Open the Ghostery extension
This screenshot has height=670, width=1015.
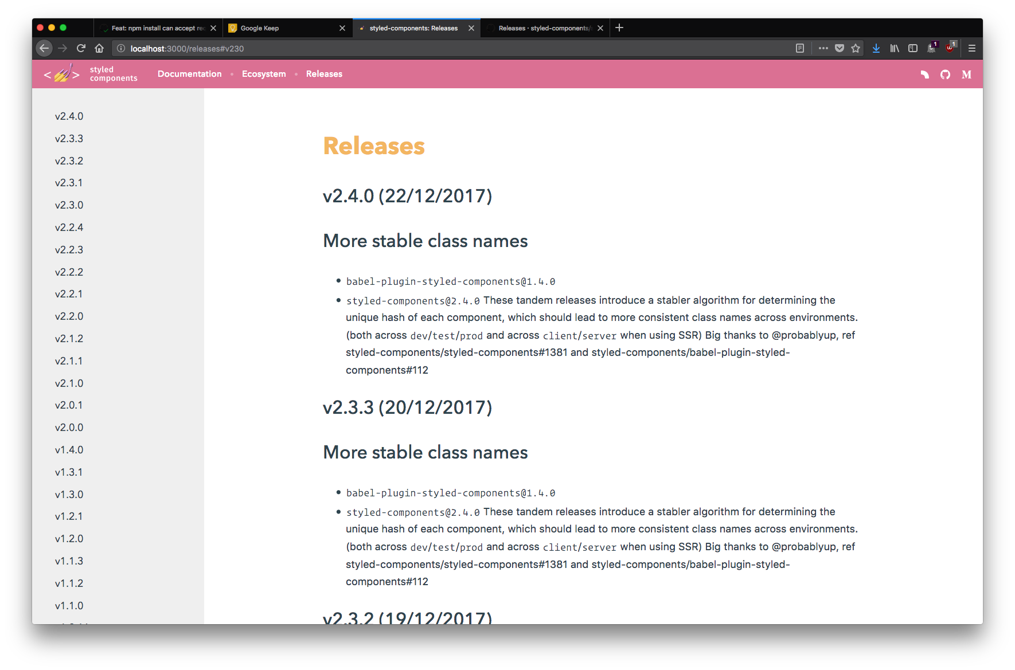(x=932, y=48)
